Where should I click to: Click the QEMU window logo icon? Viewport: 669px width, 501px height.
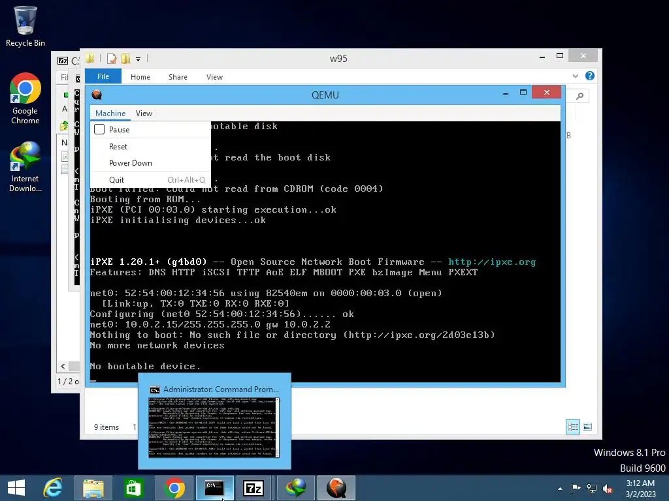tap(97, 95)
